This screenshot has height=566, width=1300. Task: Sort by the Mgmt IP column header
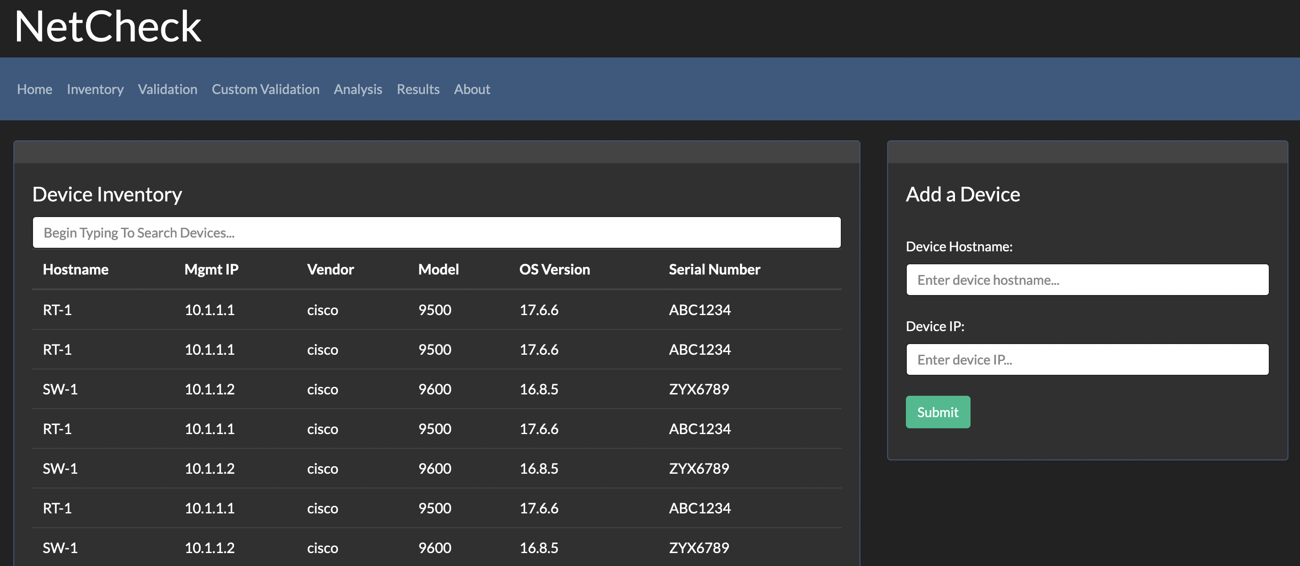point(211,269)
